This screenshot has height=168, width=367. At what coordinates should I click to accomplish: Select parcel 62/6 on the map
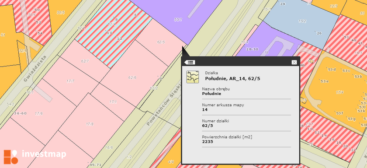[132, 77]
